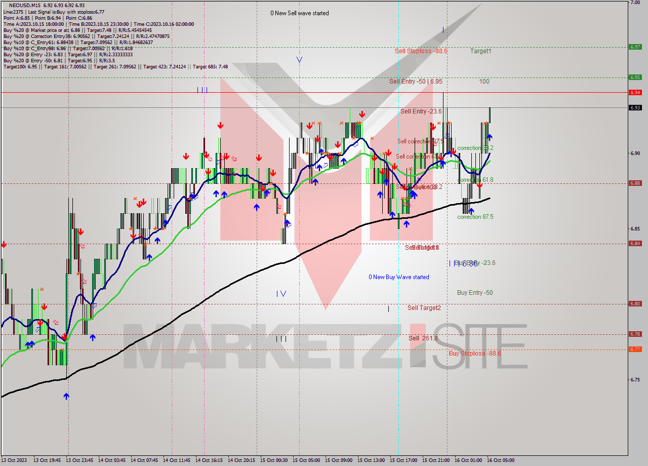Click the 6.85 price axis label
The width and height of the screenshot is (648, 466).
point(635,228)
